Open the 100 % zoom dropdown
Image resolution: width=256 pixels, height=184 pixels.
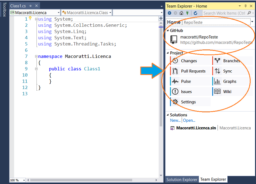point(24,180)
